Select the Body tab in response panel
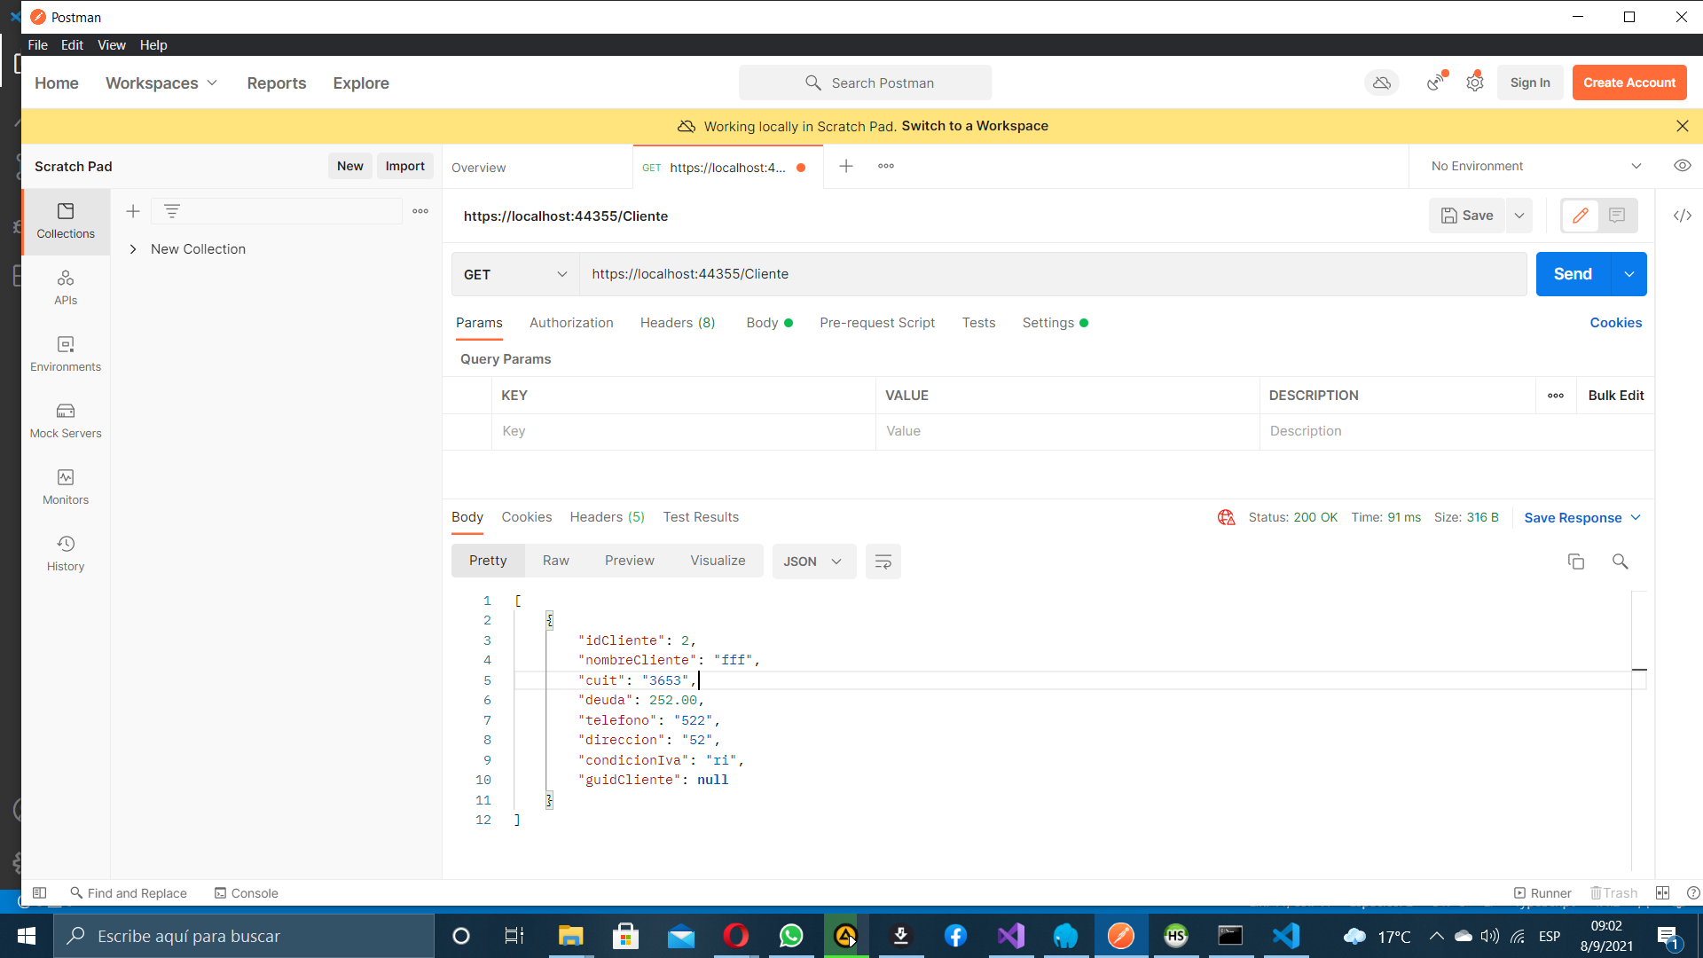This screenshot has height=958, width=1703. pos(467,517)
